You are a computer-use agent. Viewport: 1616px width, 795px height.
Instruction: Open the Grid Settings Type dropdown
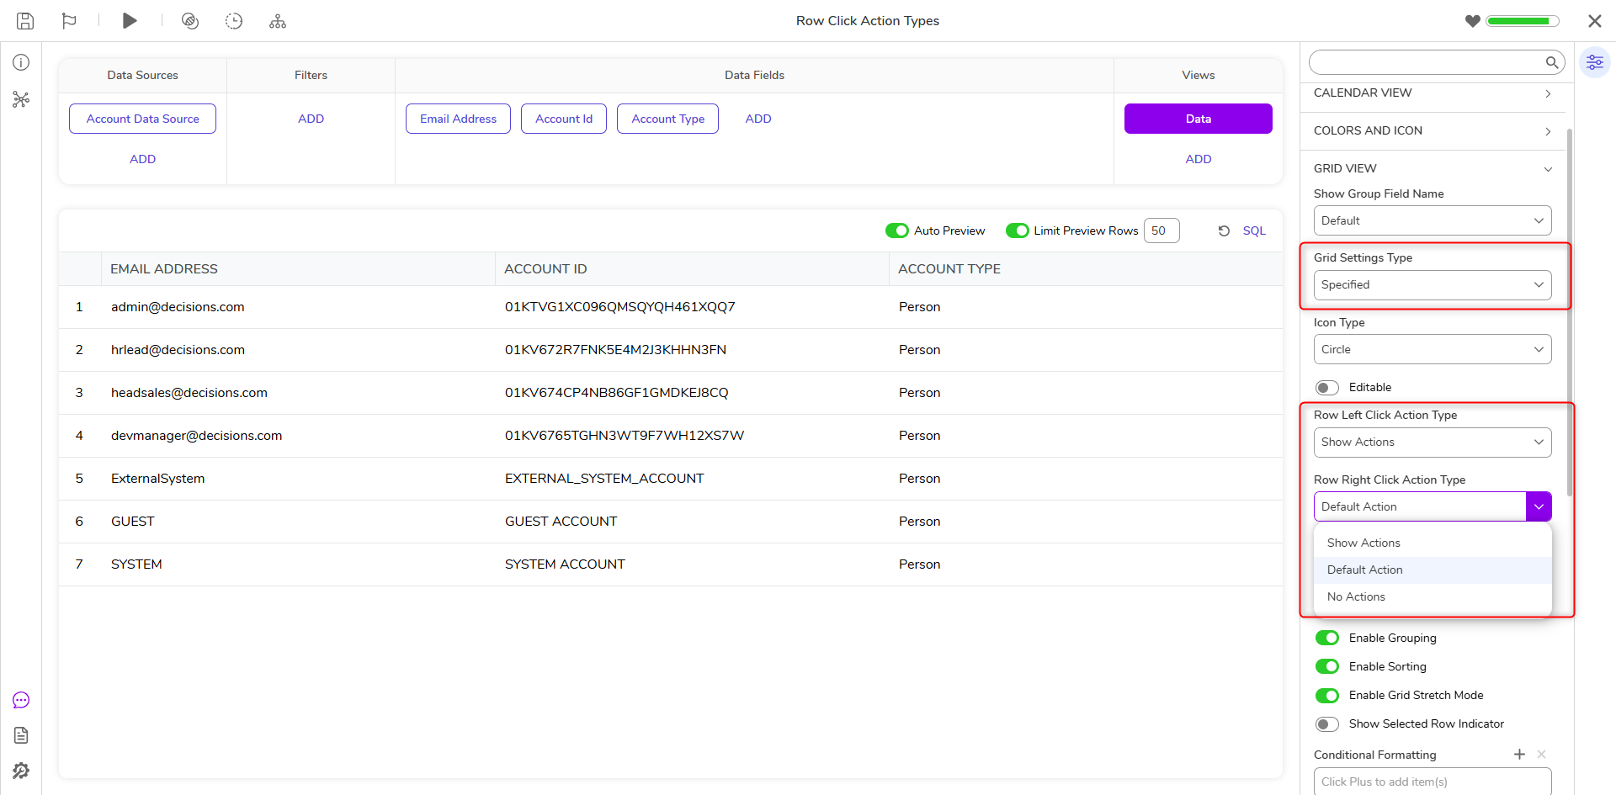point(1433,285)
